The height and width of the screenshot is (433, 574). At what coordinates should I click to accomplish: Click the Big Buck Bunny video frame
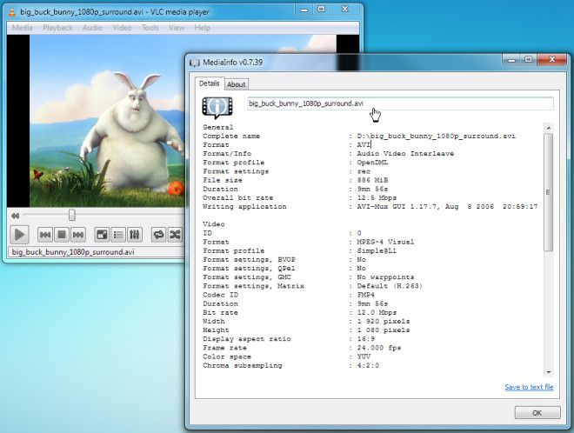pyautogui.click(x=107, y=121)
